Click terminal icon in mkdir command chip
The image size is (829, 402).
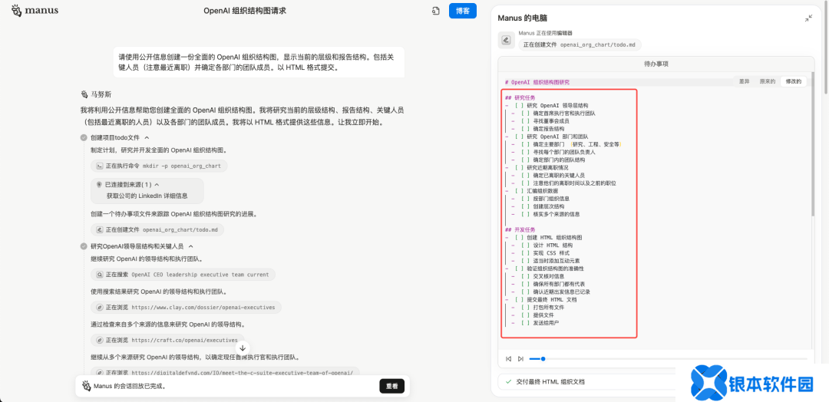(x=99, y=166)
